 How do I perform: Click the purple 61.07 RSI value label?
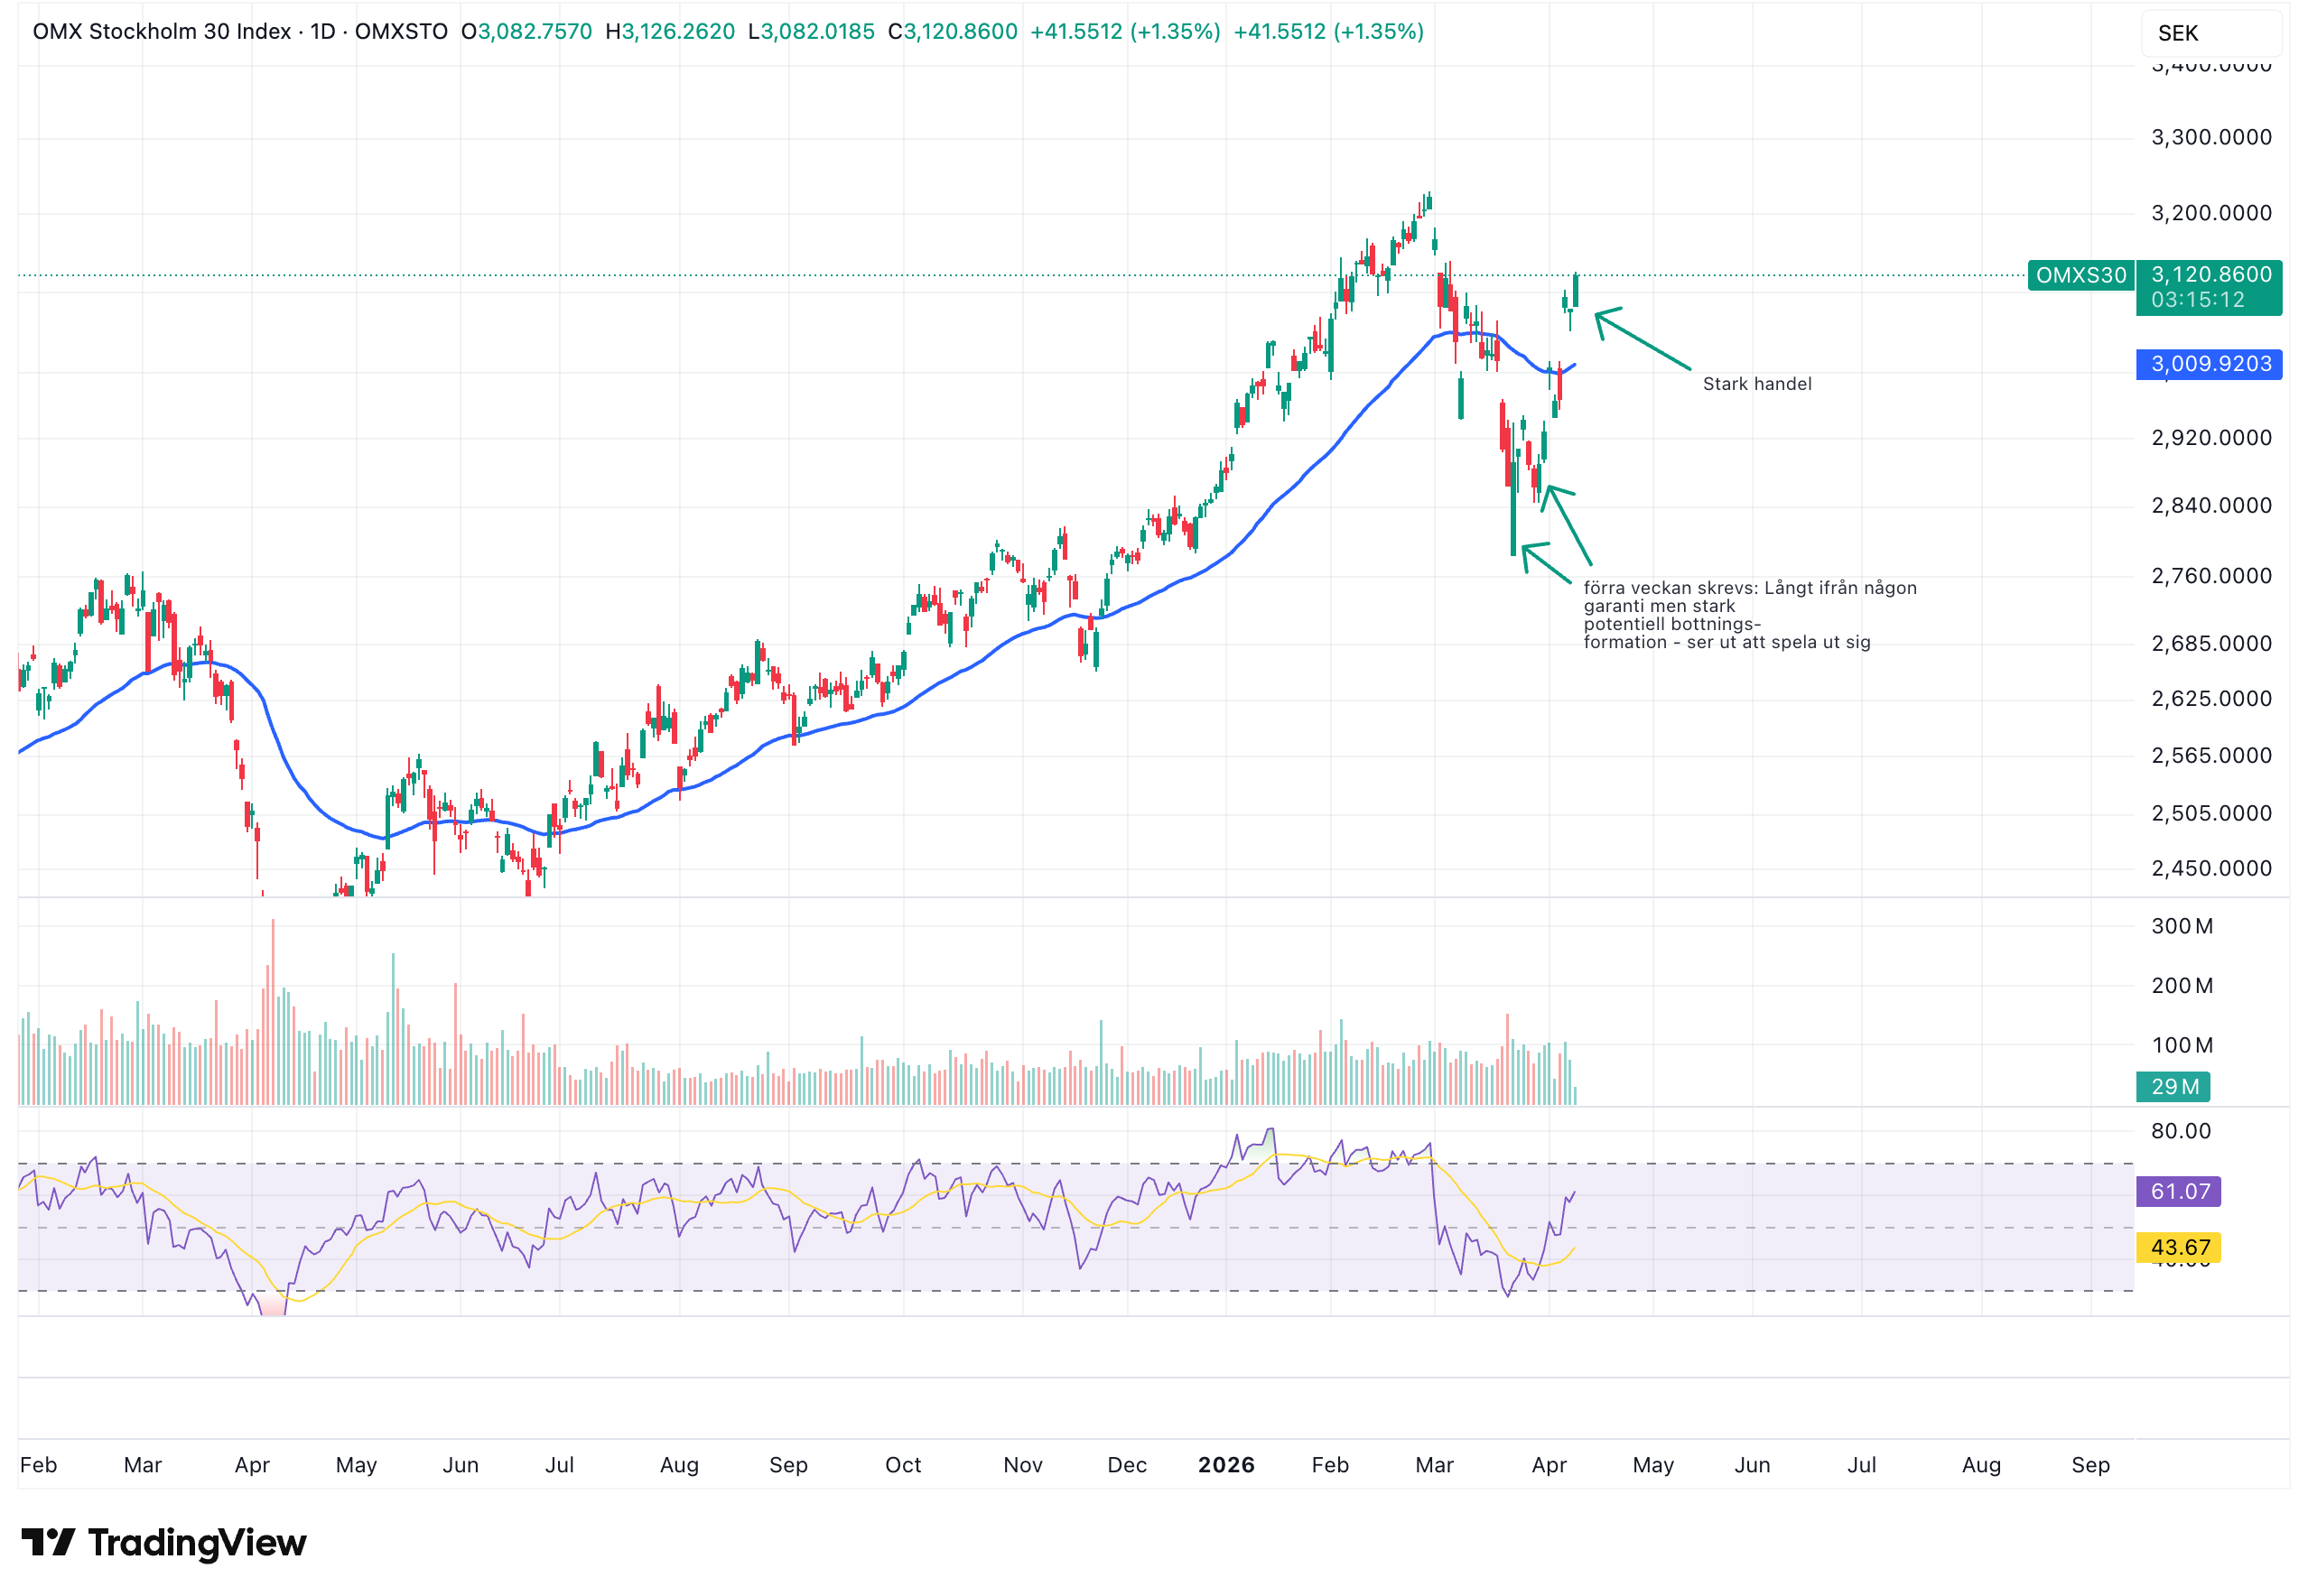tap(2177, 1191)
